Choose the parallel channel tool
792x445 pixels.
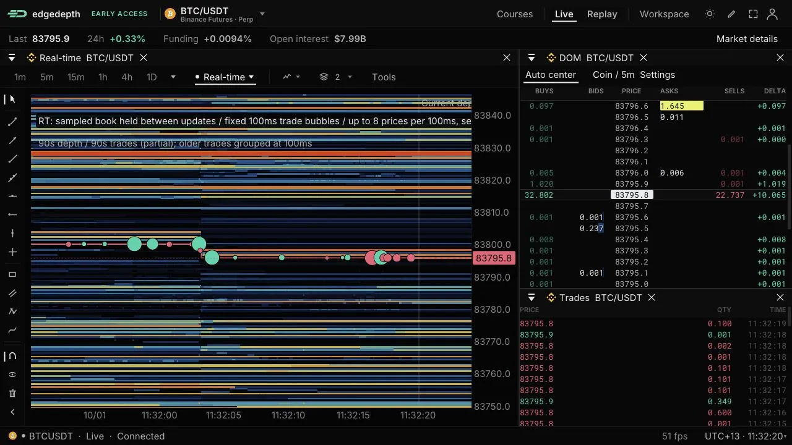[x=12, y=293]
